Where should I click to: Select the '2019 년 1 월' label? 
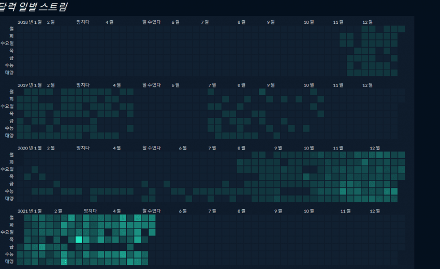point(30,85)
